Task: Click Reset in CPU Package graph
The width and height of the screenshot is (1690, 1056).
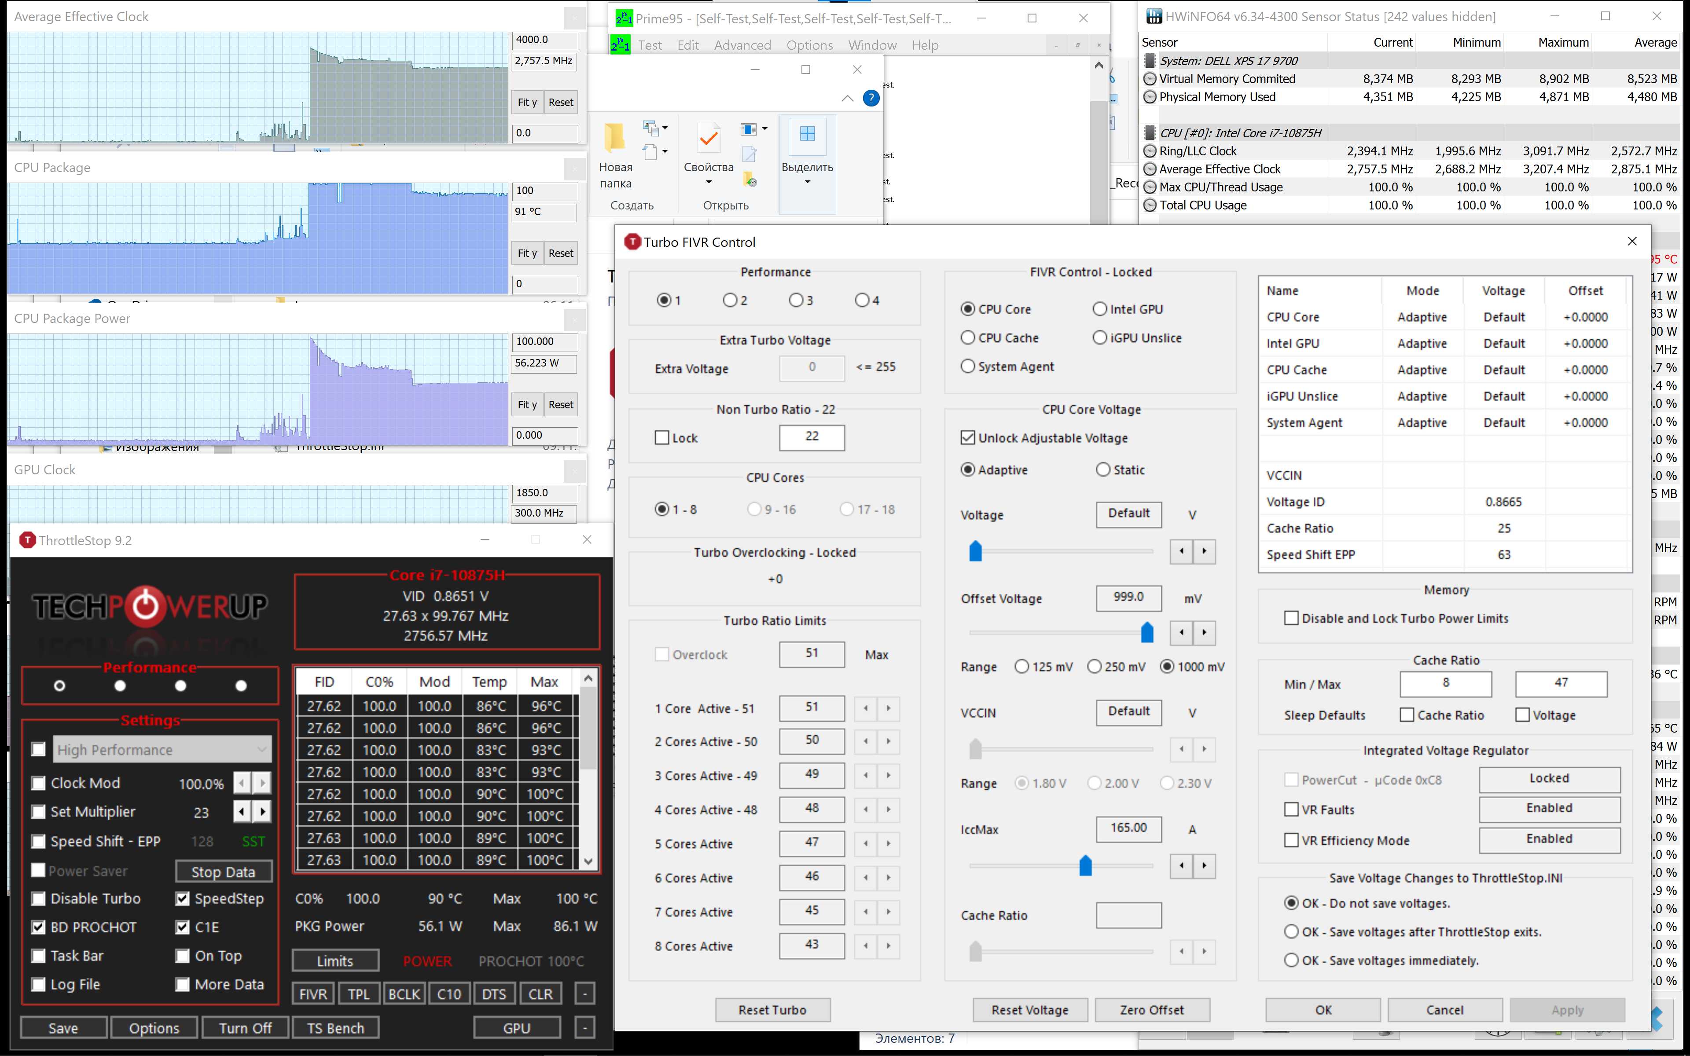Action: pos(561,253)
